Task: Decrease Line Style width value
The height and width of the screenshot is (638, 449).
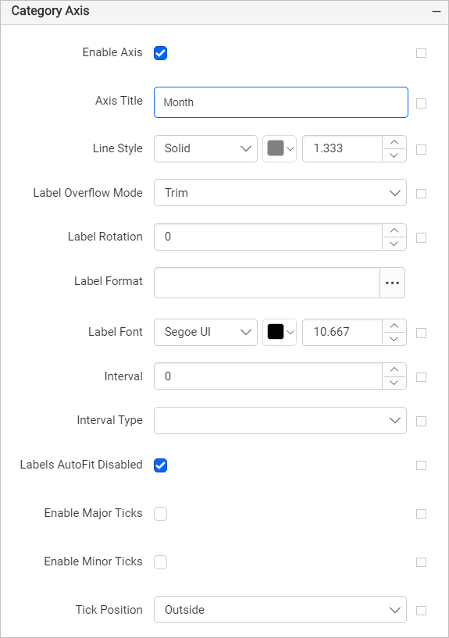Action: [x=394, y=155]
